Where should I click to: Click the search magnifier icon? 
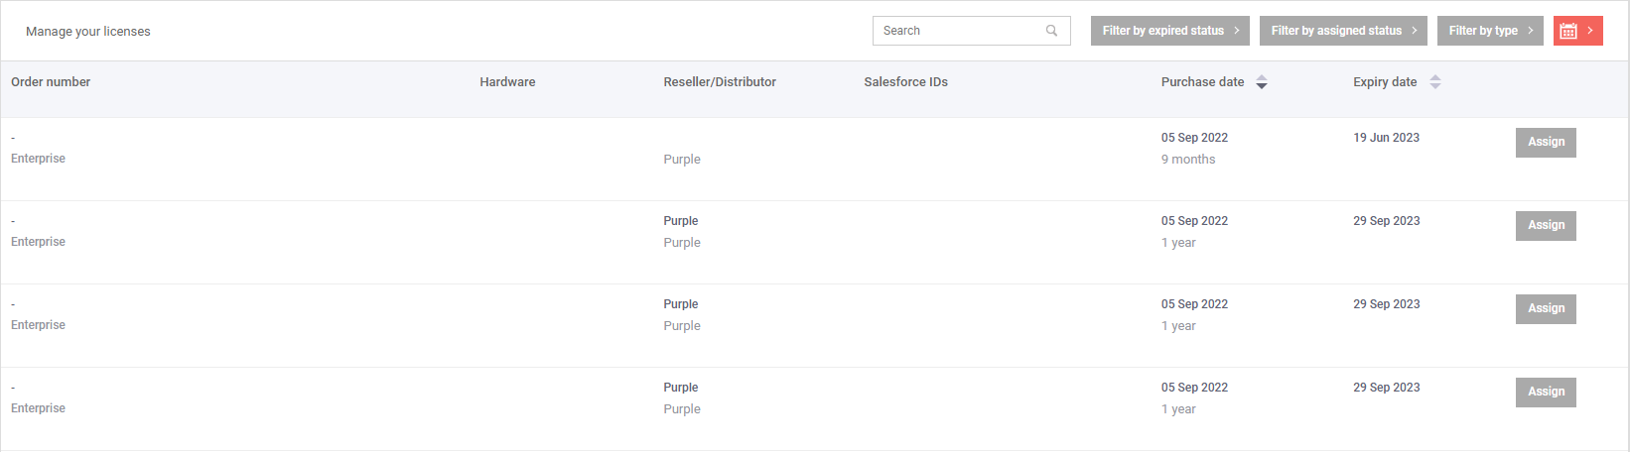pyautogui.click(x=1051, y=31)
